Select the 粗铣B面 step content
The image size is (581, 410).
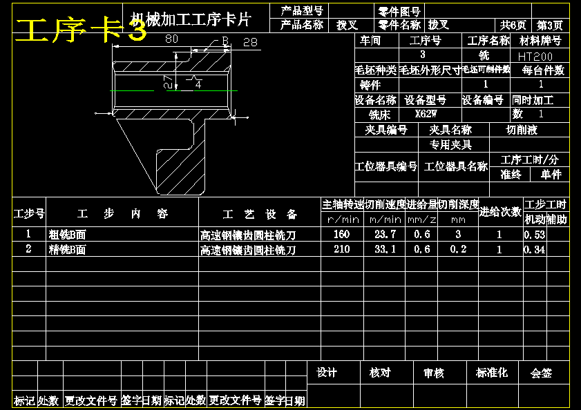(68, 235)
